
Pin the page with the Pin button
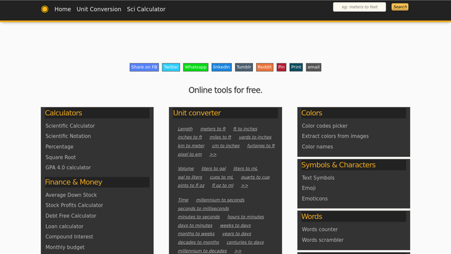point(281,67)
